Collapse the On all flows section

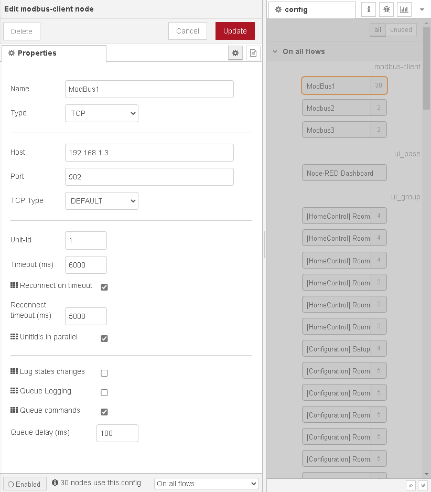tap(275, 51)
